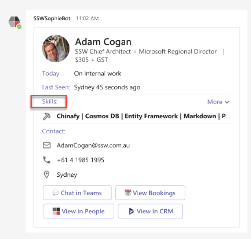Click the '$305 + GST' rate text
Image resolution: width=251 pixels, height=239 pixels.
pyautogui.click(x=92, y=60)
